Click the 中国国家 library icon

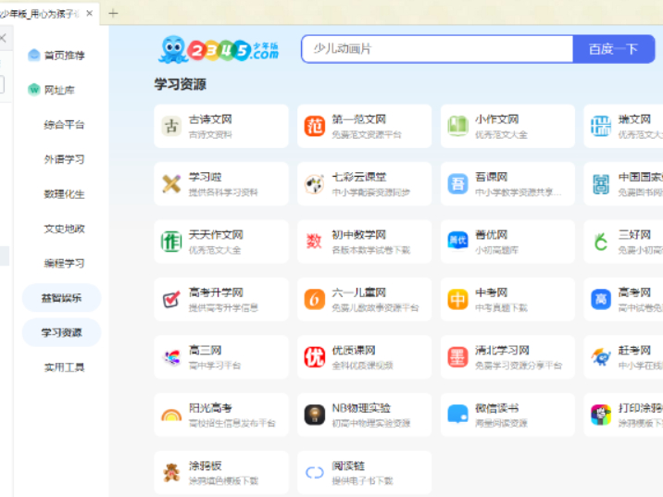click(x=601, y=184)
